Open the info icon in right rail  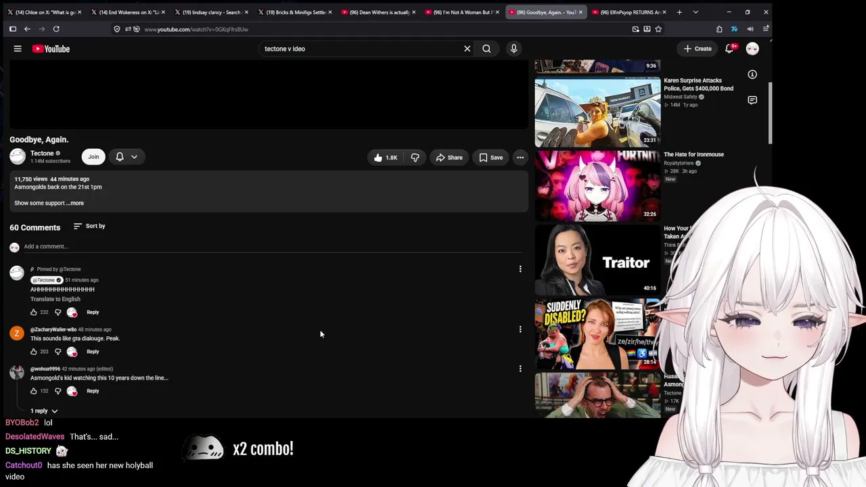(x=752, y=74)
